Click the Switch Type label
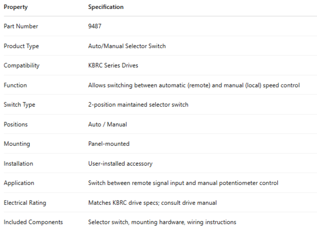 click(x=19, y=105)
